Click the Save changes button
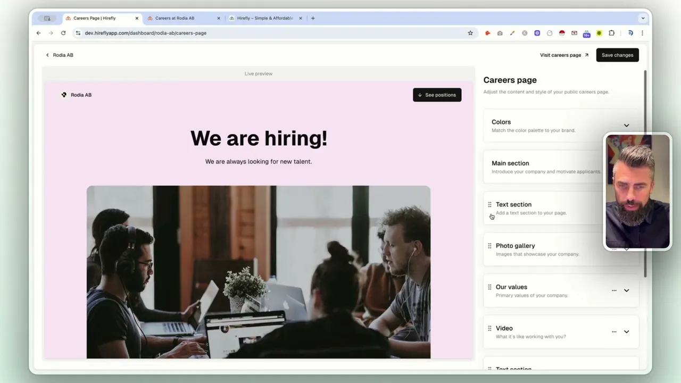This screenshot has width=681, height=383. (617, 55)
